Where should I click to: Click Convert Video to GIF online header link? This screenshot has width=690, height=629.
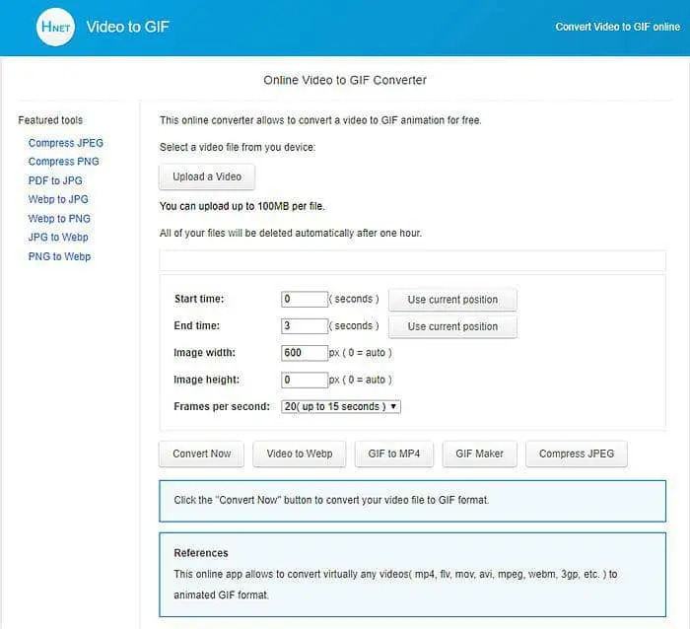pos(615,28)
